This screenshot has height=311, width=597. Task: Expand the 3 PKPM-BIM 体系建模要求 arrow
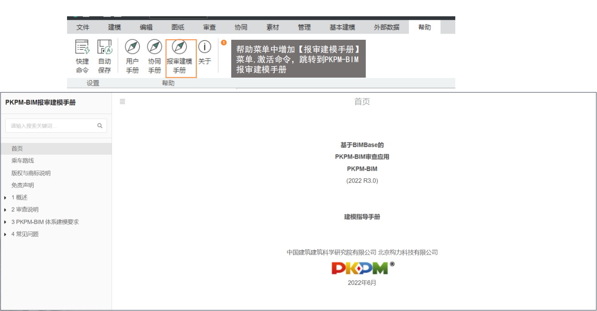coord(5,222)
